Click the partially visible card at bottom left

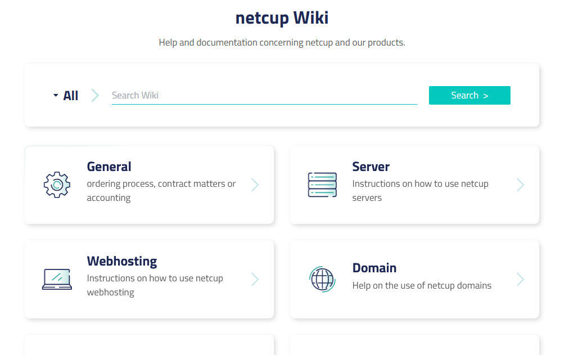(x=149, y=346)
